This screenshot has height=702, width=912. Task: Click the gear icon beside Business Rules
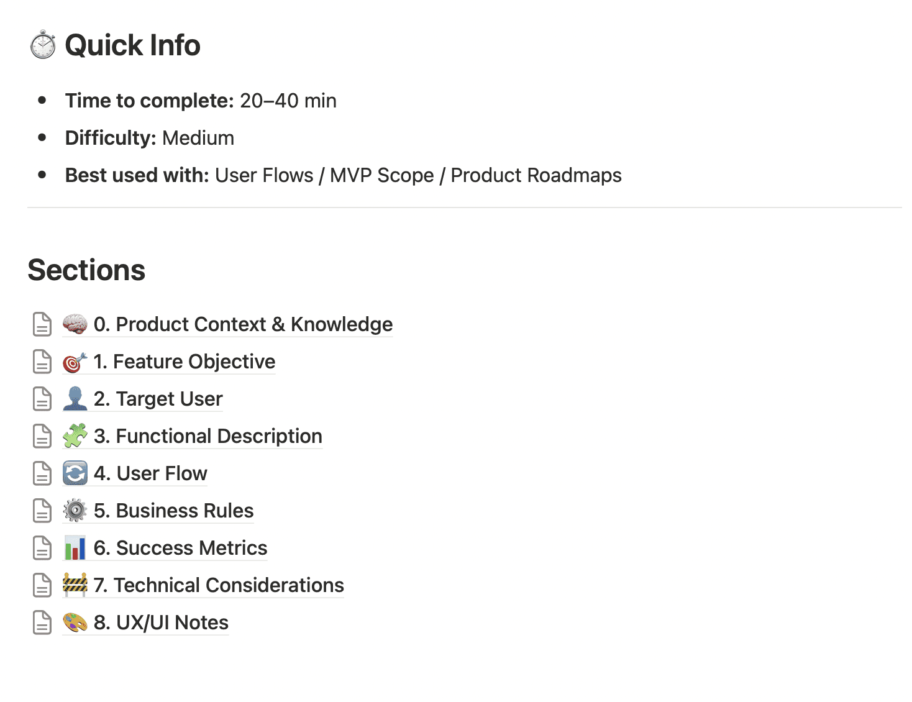(x=75, y=511)
